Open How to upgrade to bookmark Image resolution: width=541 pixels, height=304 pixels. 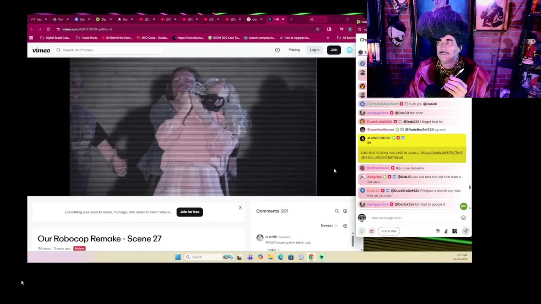294,38
